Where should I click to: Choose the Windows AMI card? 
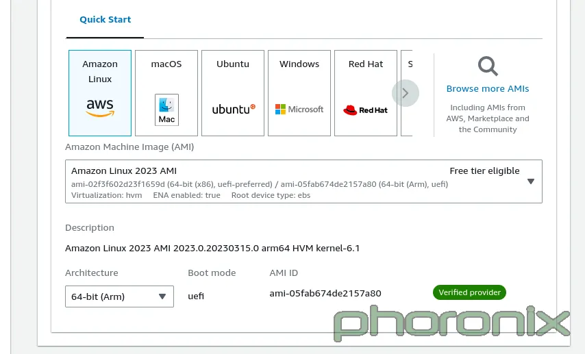pos(299,93)
